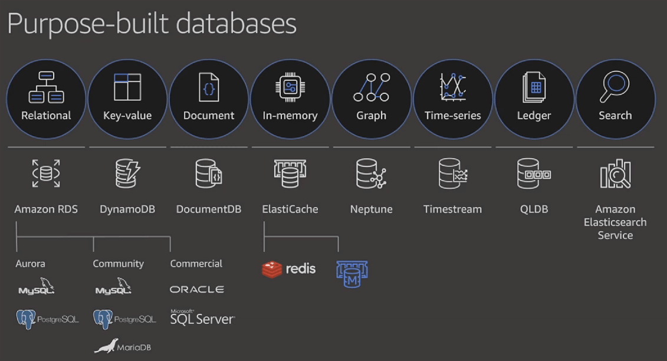
Task: Click the Aurora label under Amazon RDS
Action: pyautogui.click(x=30, y=263)
